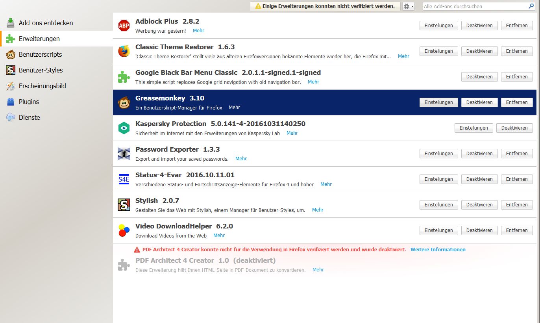Screen dimensions: 540x323
Task: Click the unverified extensions notification banner
Action: pos(325,6)
